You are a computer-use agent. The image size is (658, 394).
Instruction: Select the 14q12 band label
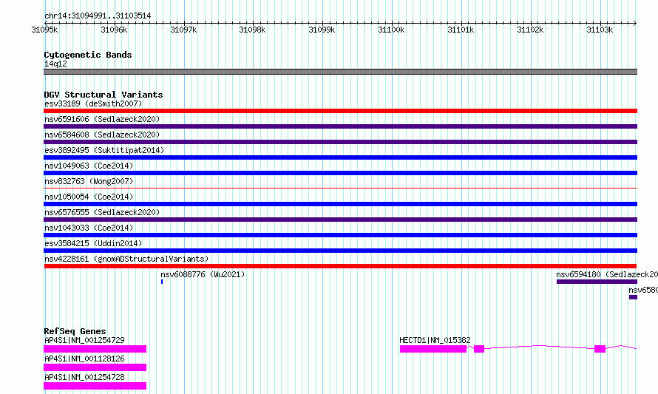[x=55, y=64]
